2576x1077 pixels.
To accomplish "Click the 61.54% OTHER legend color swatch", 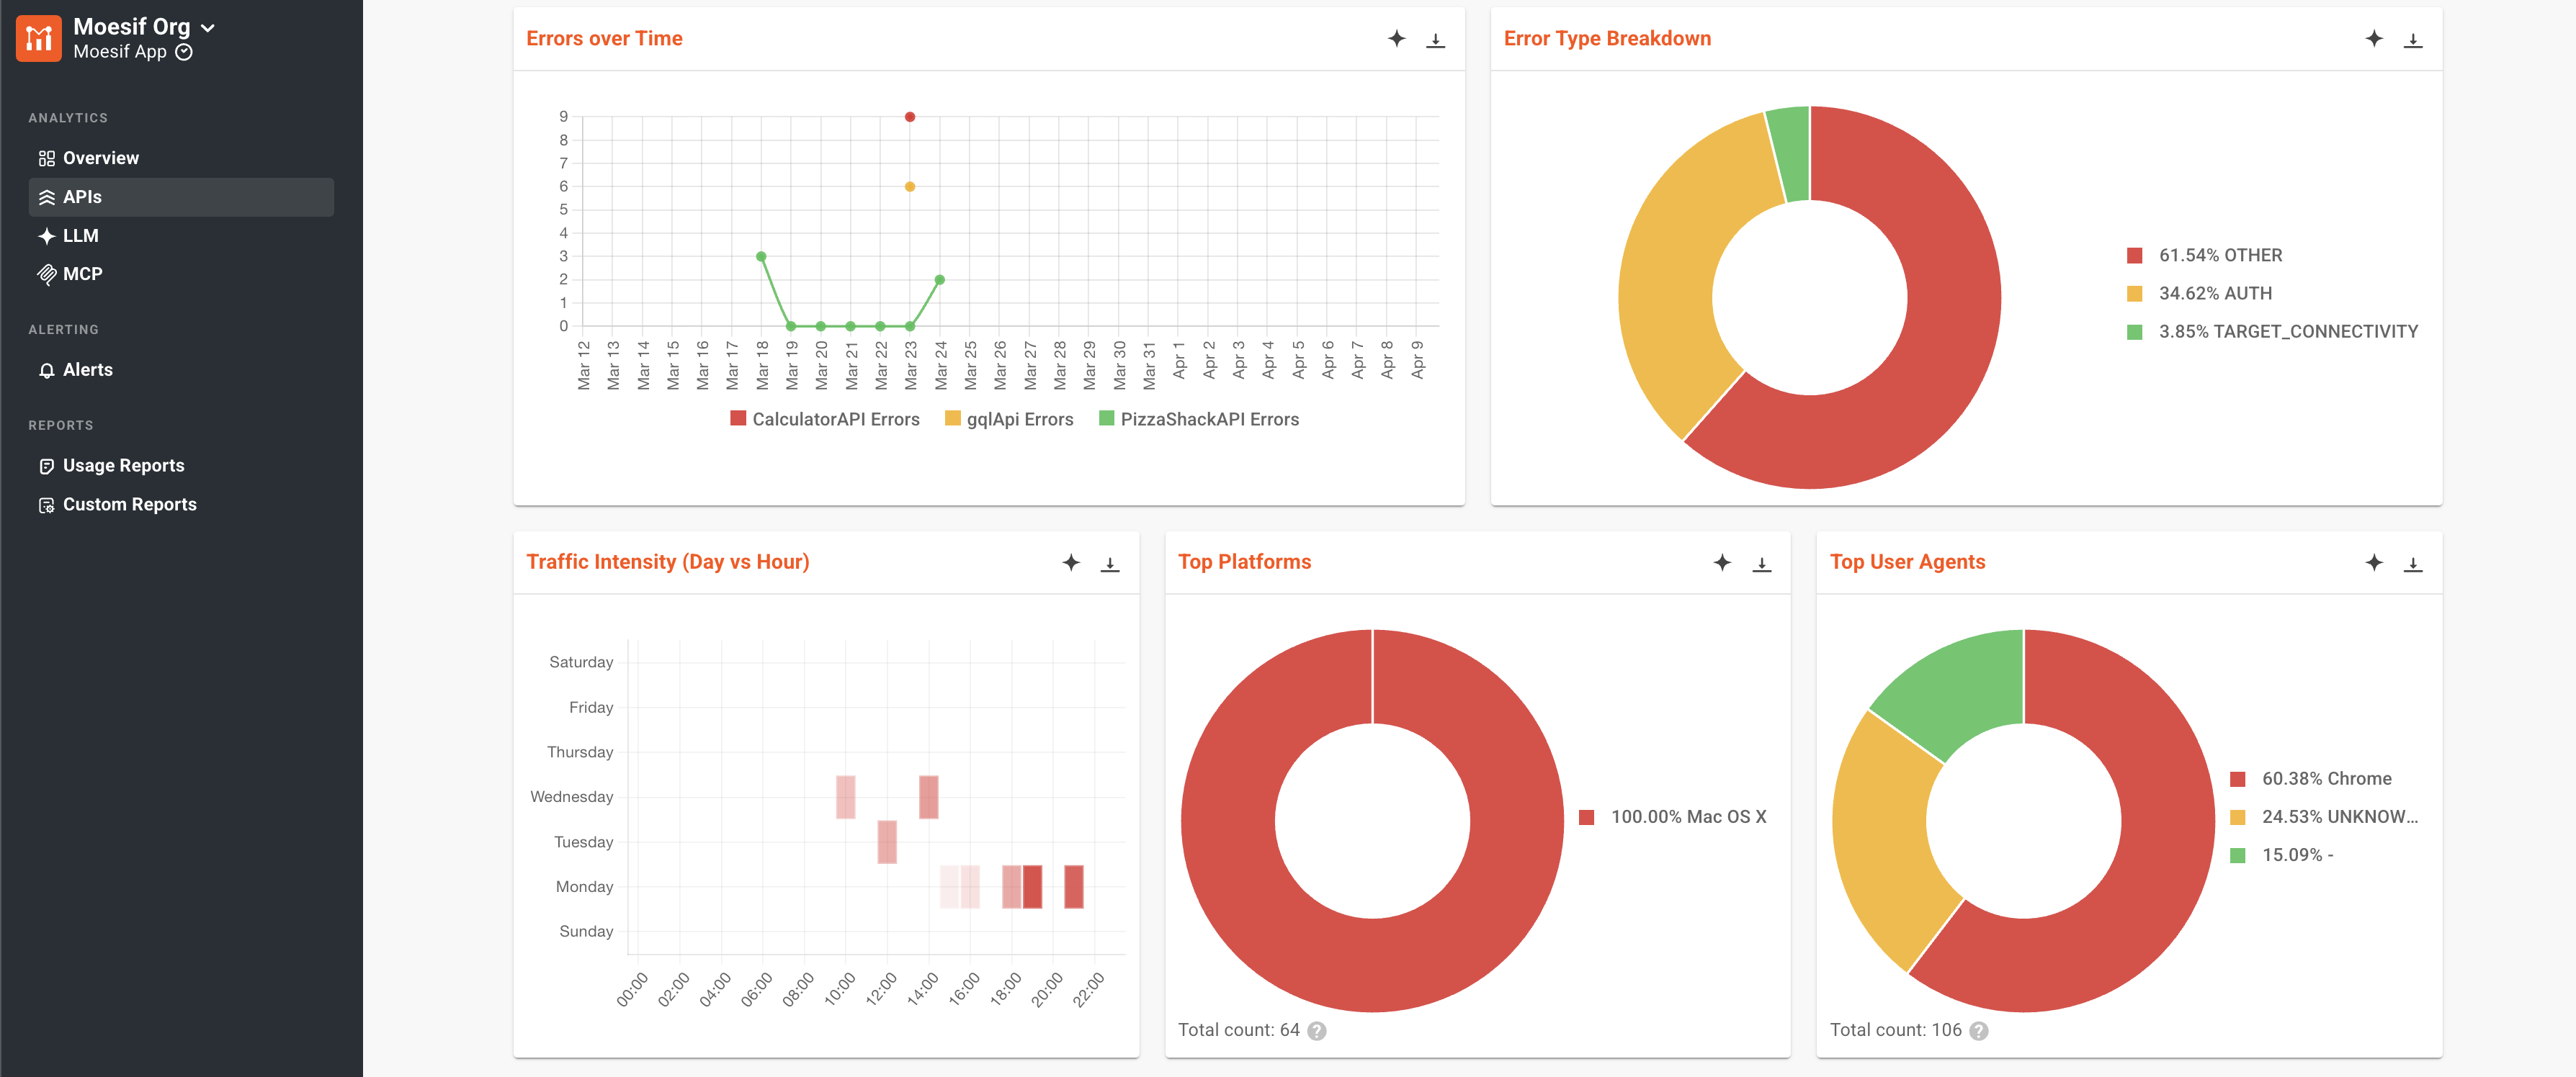I will [2134, 256].
